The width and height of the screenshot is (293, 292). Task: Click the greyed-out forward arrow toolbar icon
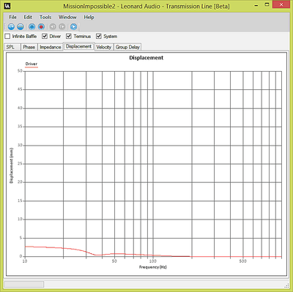tap(62, 26)
